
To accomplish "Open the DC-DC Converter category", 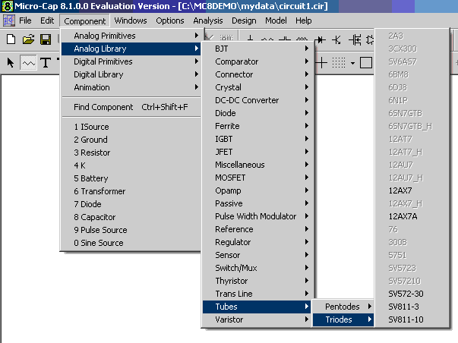I will tap(258, 100).
